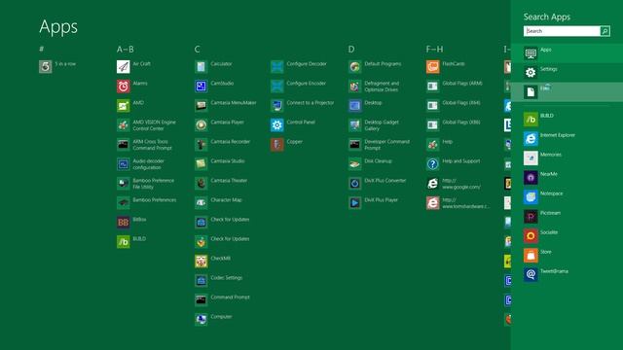The width and height of the screenshot is (623, 350).
Task: Open the Computer app
Action: coord(213,320)
